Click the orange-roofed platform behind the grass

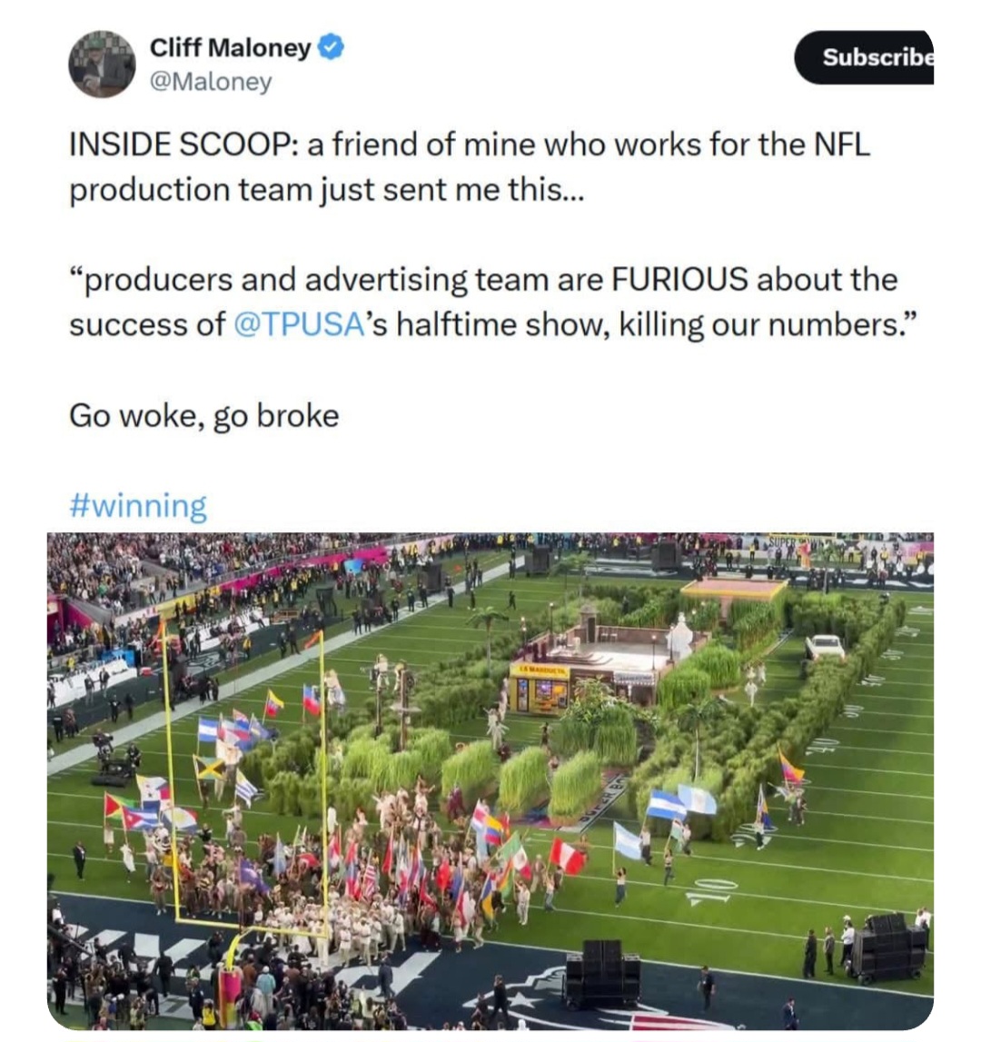tap(734, 590)
